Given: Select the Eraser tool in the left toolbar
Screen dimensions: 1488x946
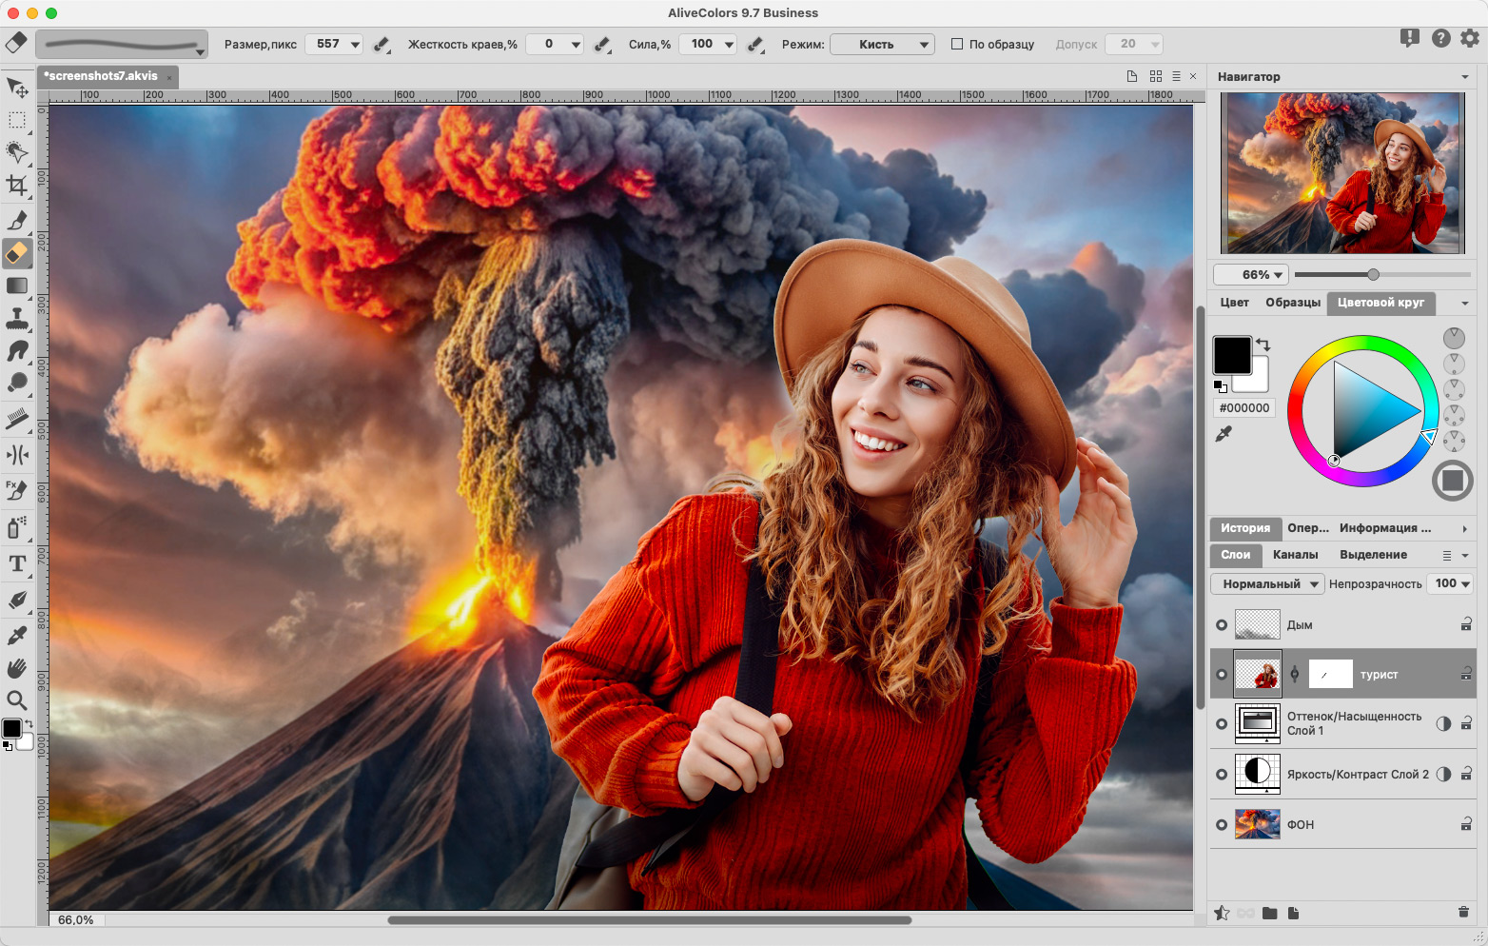Looking at the screenshot, I should pyautogui.click(x=17, y=253).
